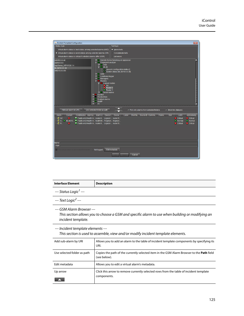Expand the Scripted alarms tree node
The image size is (244, 316).
[93, 99]
